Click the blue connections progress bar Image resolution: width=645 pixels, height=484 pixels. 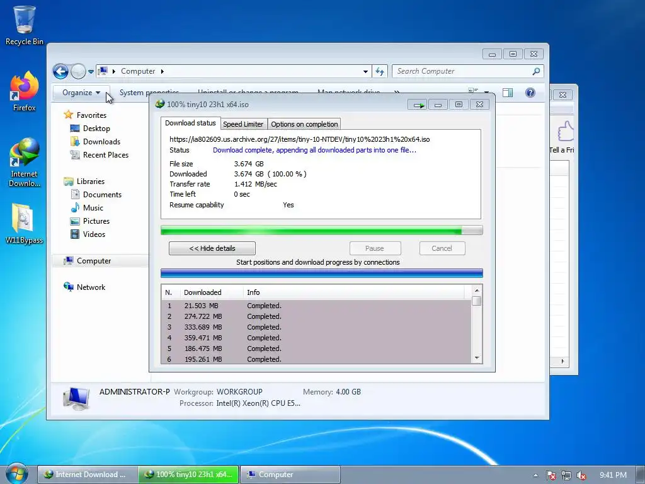322,274
